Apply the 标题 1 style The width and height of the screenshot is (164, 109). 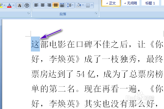click(x=150, y=3)
